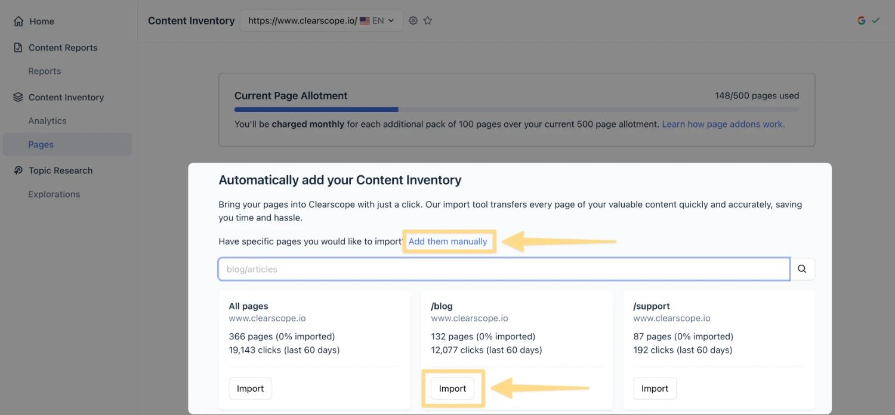The height and width of the screenshot is (415, 895).
Task: Open Home navigation item
Action: click(42, 21)
